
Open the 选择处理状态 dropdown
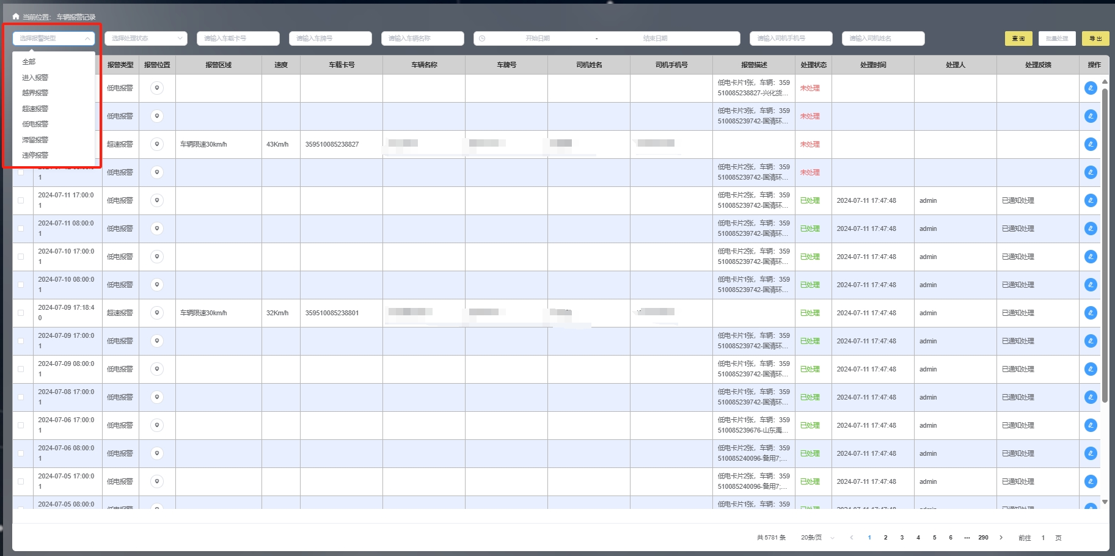click(x=145, y=38)
